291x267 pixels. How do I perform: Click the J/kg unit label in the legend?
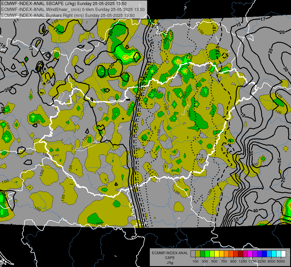(170, 263)
